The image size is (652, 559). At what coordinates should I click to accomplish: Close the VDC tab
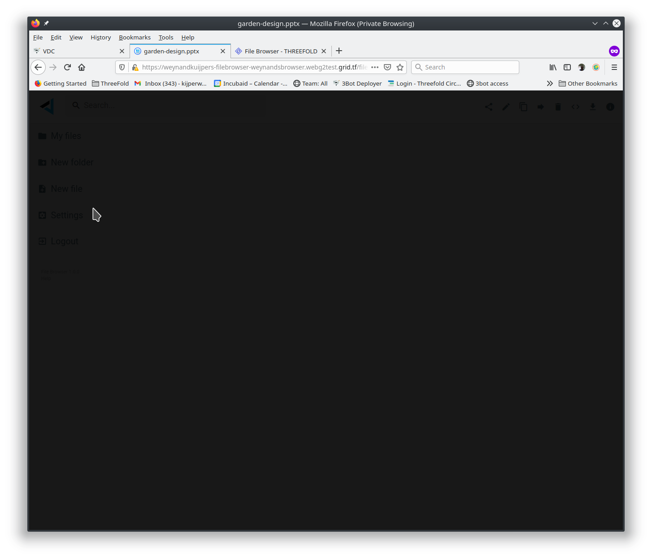coord(122,51)
